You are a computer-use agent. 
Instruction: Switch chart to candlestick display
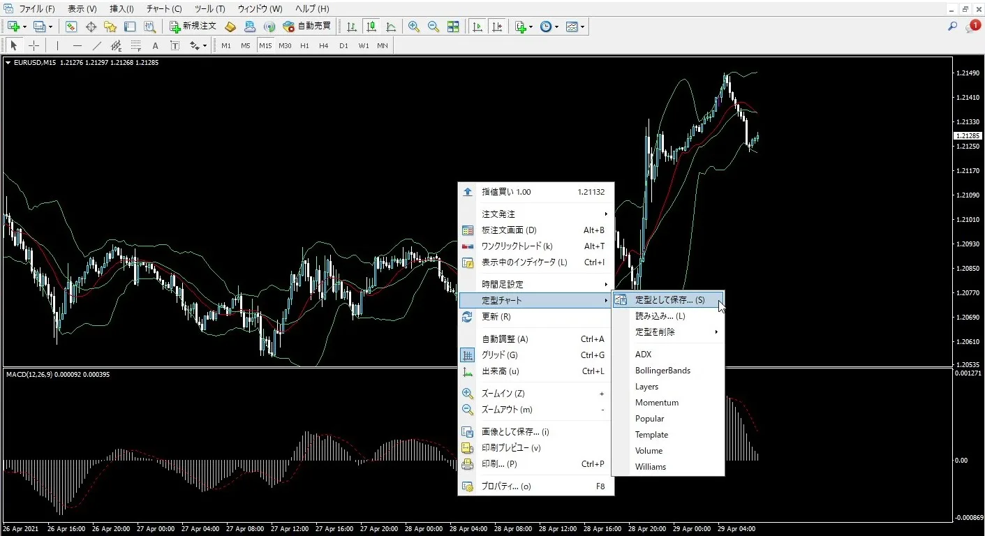pyautogui.click(x=371, y=27)
